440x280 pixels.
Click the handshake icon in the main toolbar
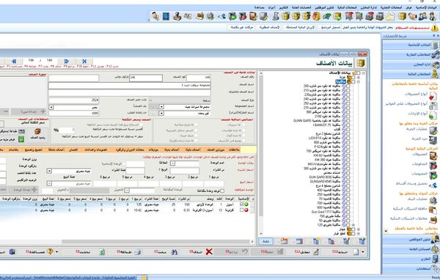point(412,16)
